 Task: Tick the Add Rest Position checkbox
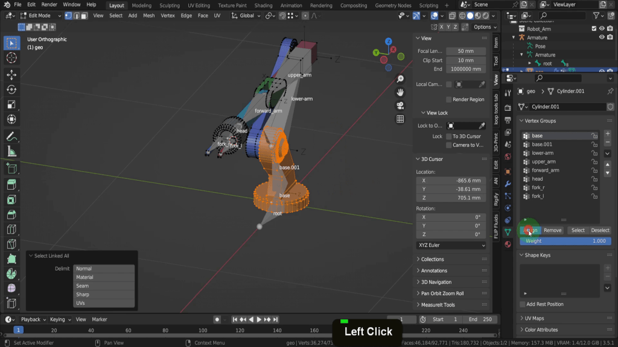tap(523, 304)
